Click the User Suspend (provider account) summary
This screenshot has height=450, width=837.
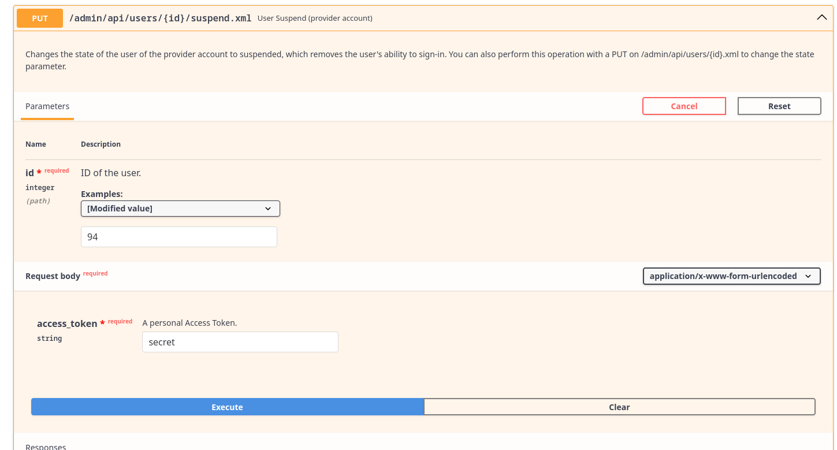(x=315, y=18)
